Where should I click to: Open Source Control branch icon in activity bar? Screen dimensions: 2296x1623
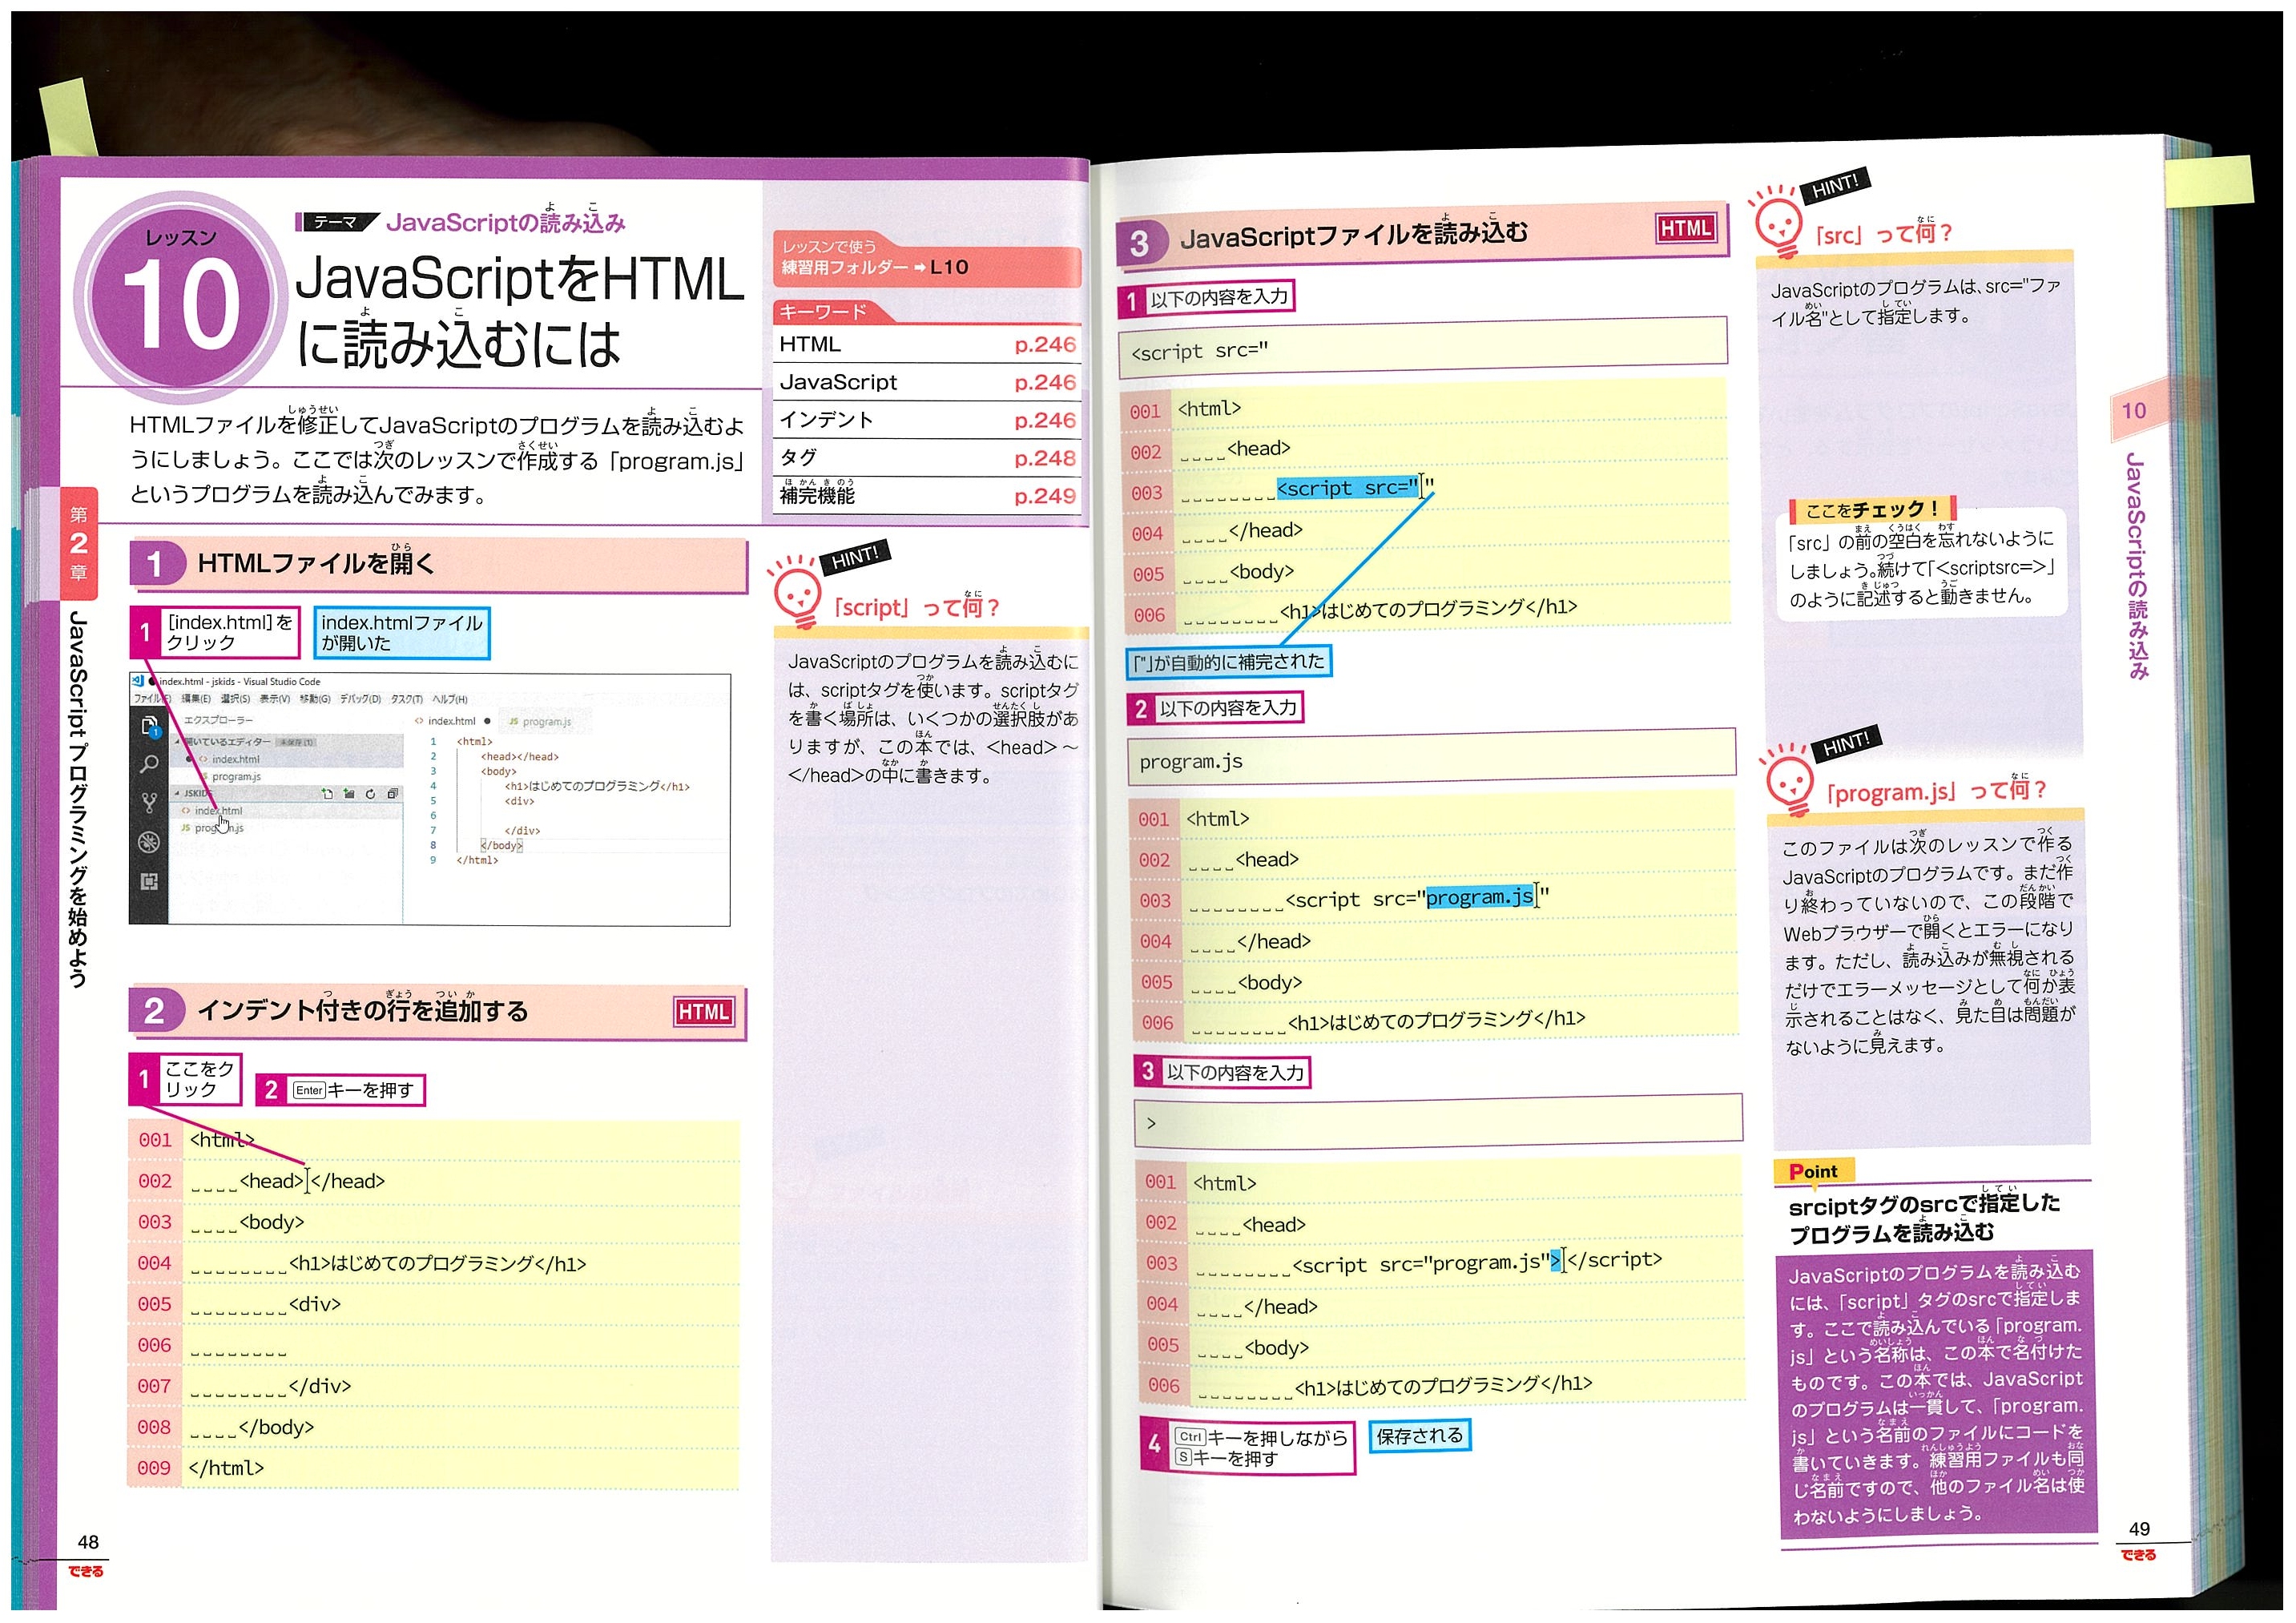pyautogui.click(x=150, y=803)
